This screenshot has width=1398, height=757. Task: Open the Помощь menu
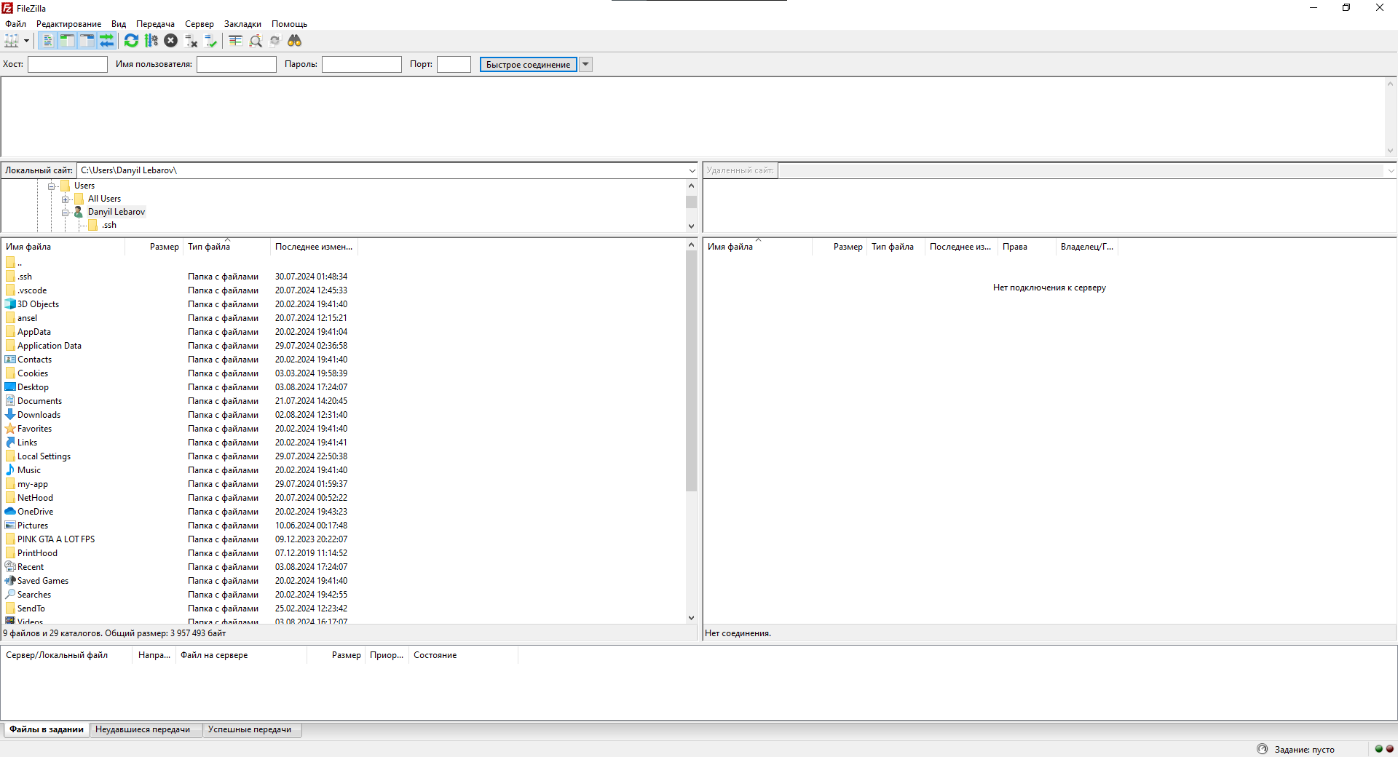pos(289,24)
